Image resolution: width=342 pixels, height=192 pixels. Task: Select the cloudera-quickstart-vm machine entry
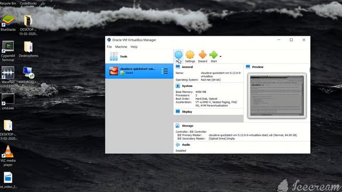[x=139, y=71]
